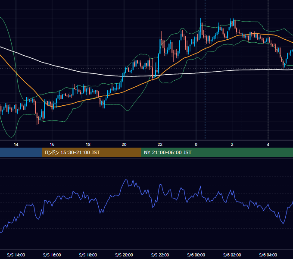Click the 5/6 04:00 date label
Image resolution: width=293 pixels, height=259 pixels.
[x=268, y=255]
